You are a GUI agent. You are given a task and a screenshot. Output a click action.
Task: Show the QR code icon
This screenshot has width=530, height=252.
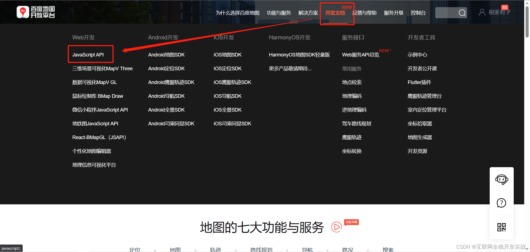[x=502, y=227]
